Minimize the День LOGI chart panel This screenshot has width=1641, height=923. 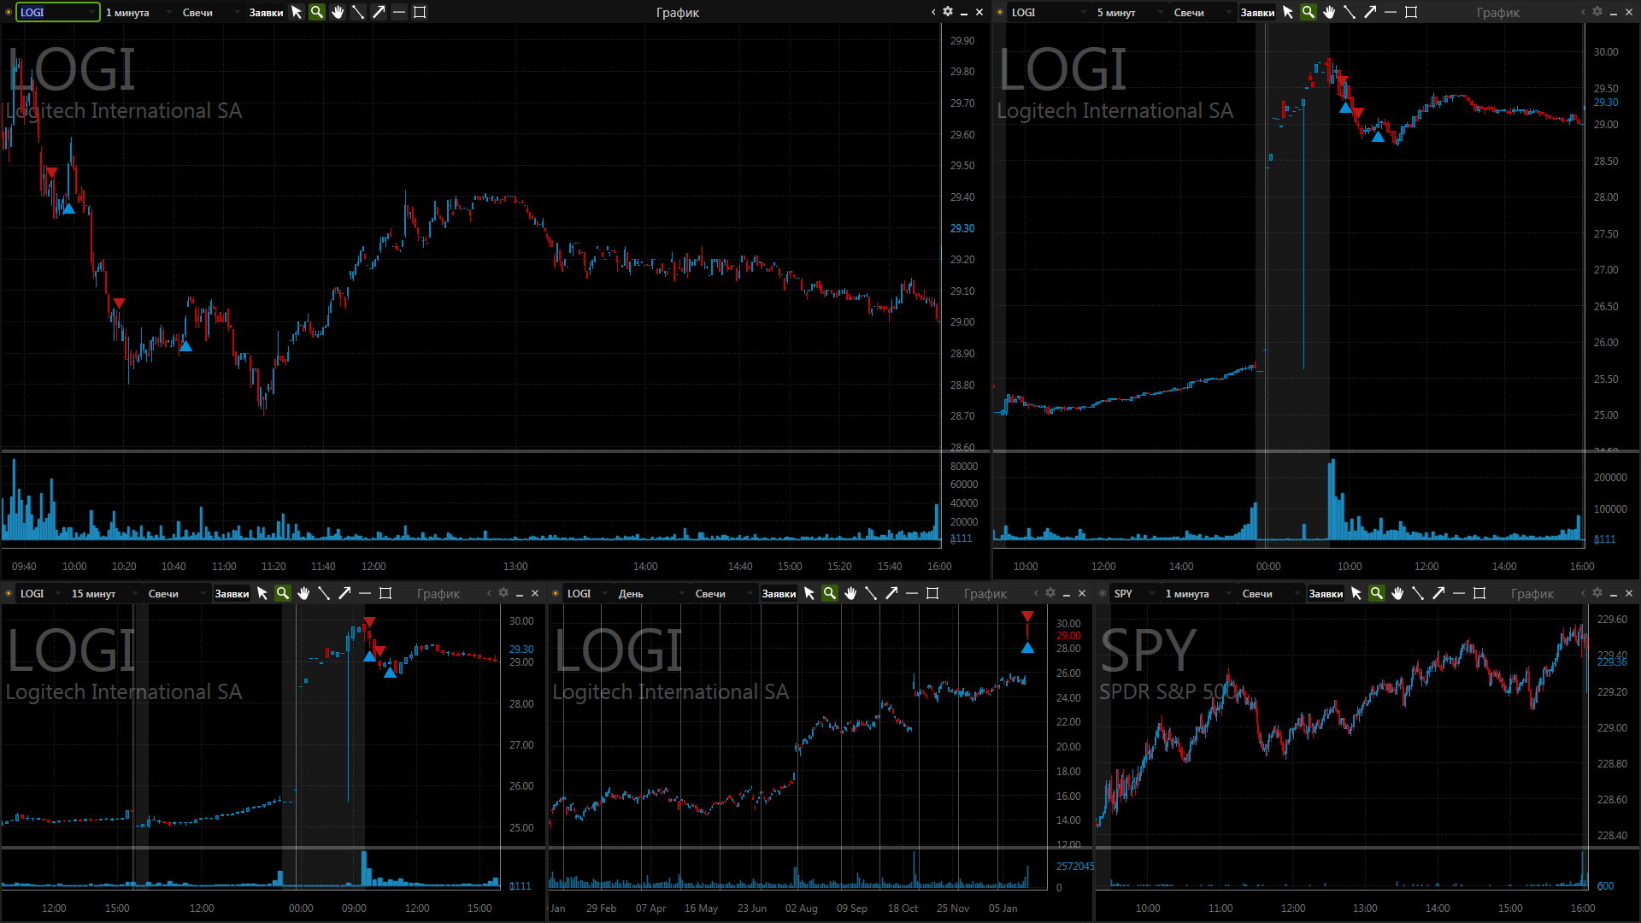(x=1066, y=594)
